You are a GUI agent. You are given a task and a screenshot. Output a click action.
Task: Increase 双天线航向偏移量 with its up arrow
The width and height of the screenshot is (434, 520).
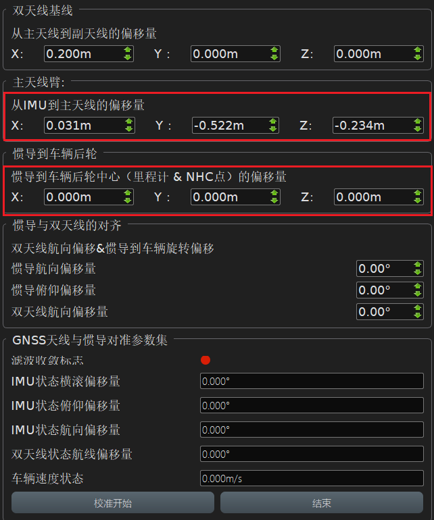click(417, 308)
